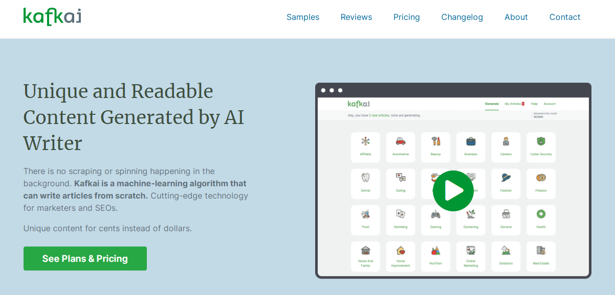Screen dimensions: 615x295
Task: Open Account in the app preview
Action: (x=550, y=104)
